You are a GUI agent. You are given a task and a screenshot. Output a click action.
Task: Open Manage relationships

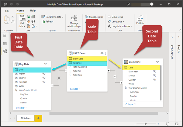(x=74, y=21)
